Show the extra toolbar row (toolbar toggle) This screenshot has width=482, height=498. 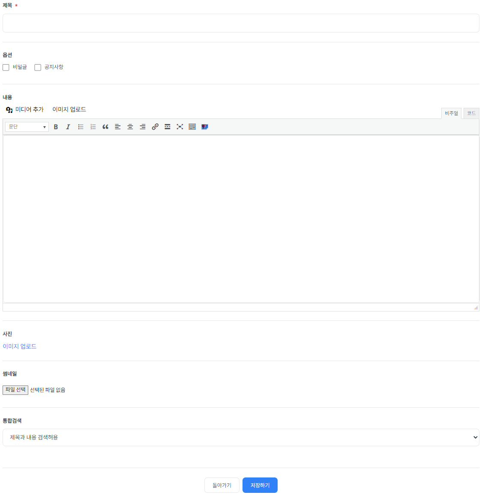pos(192,127)
